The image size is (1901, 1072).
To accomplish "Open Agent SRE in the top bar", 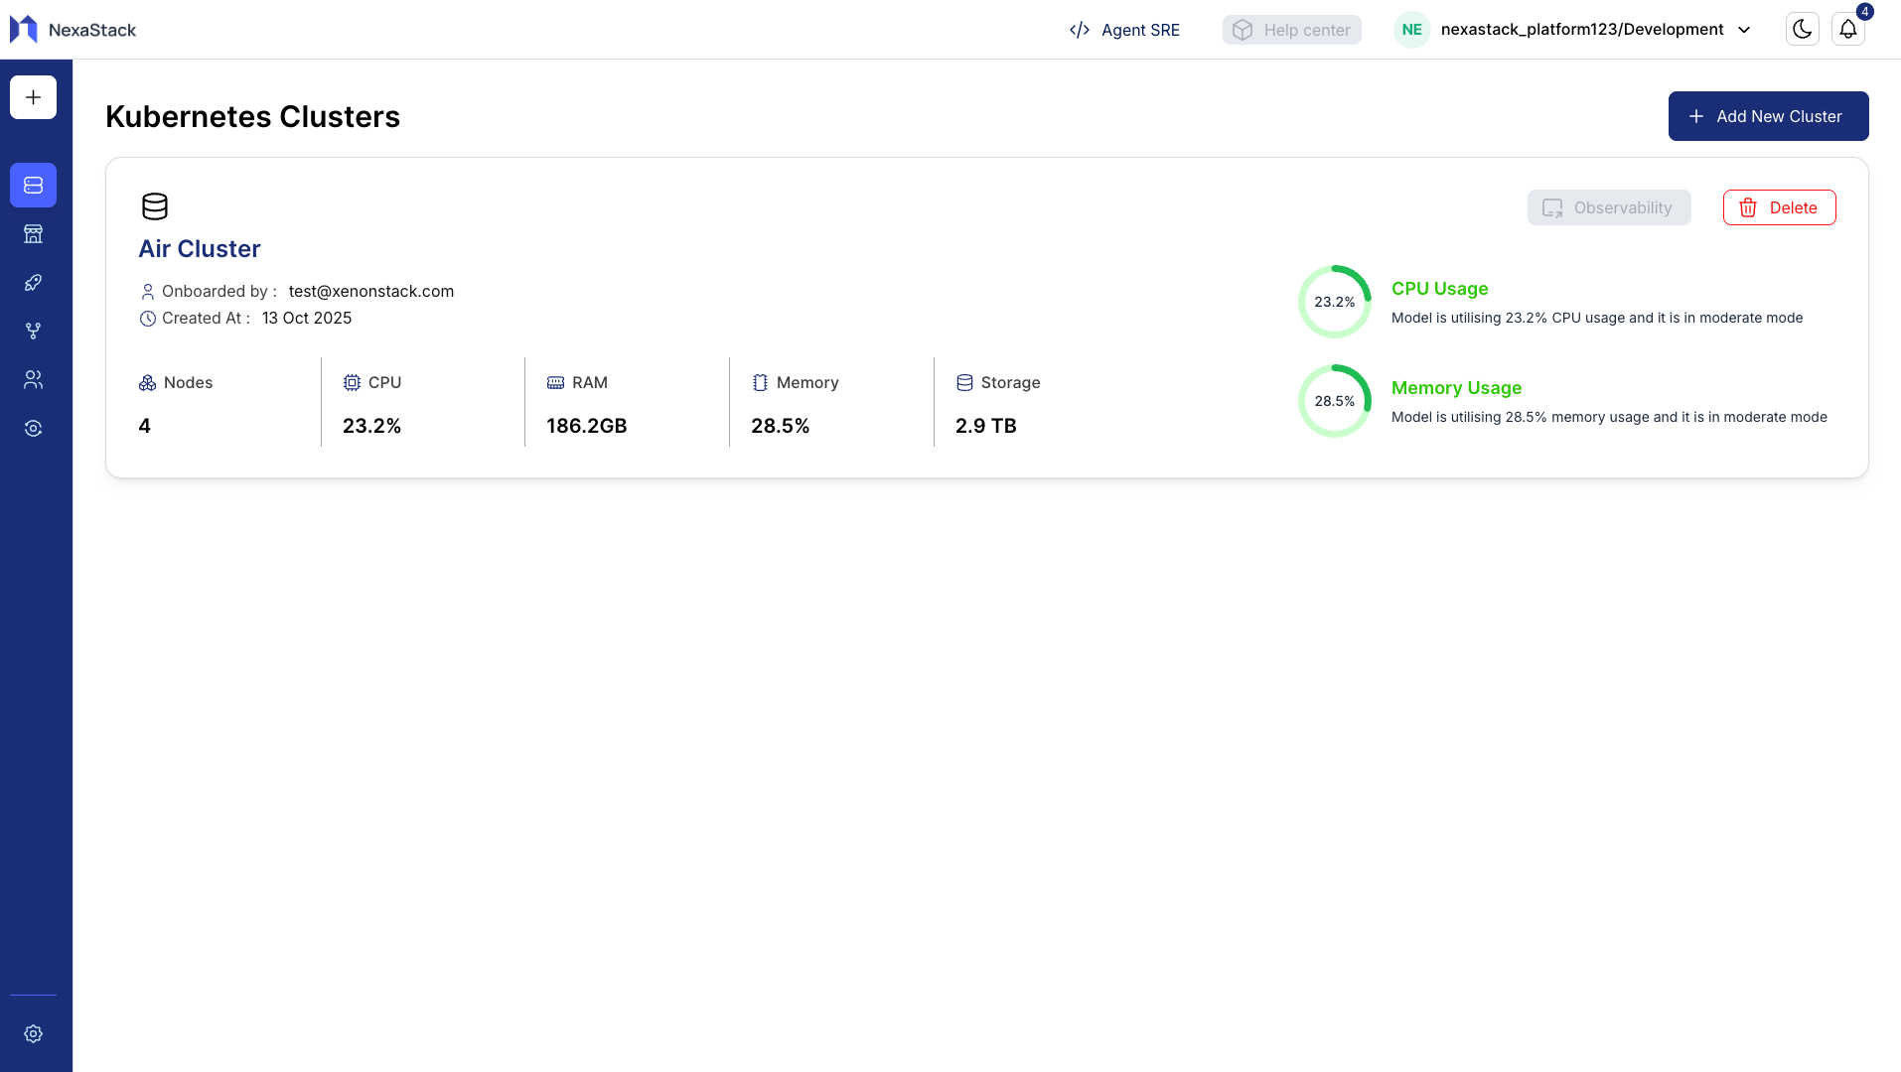I will pos(1124,30).
